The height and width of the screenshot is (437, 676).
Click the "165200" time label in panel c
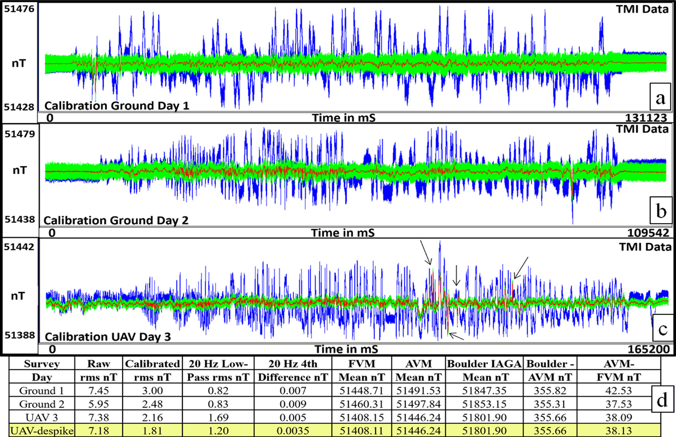coord(649,348)
